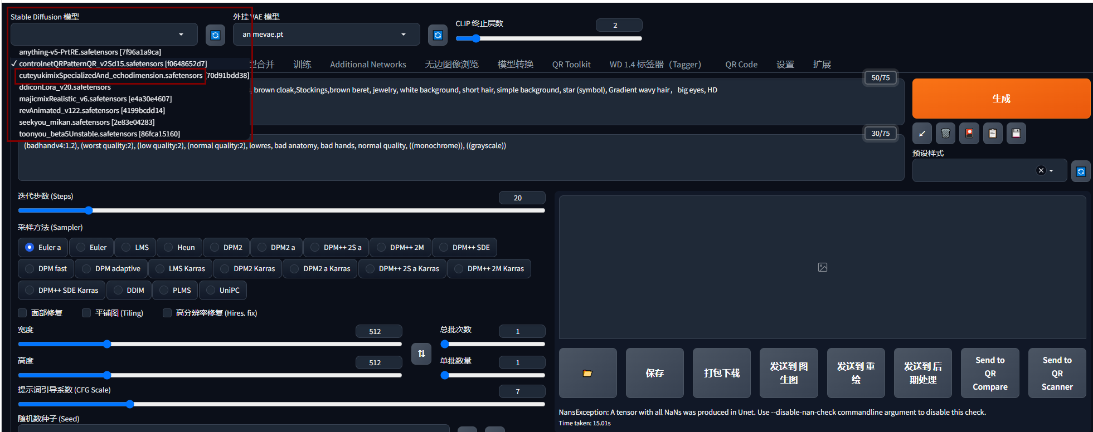
Task: Click the 高度 height value field
Action: [x=378, y=362]
